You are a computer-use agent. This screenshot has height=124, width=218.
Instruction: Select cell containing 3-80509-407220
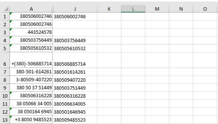coord(31,80)
